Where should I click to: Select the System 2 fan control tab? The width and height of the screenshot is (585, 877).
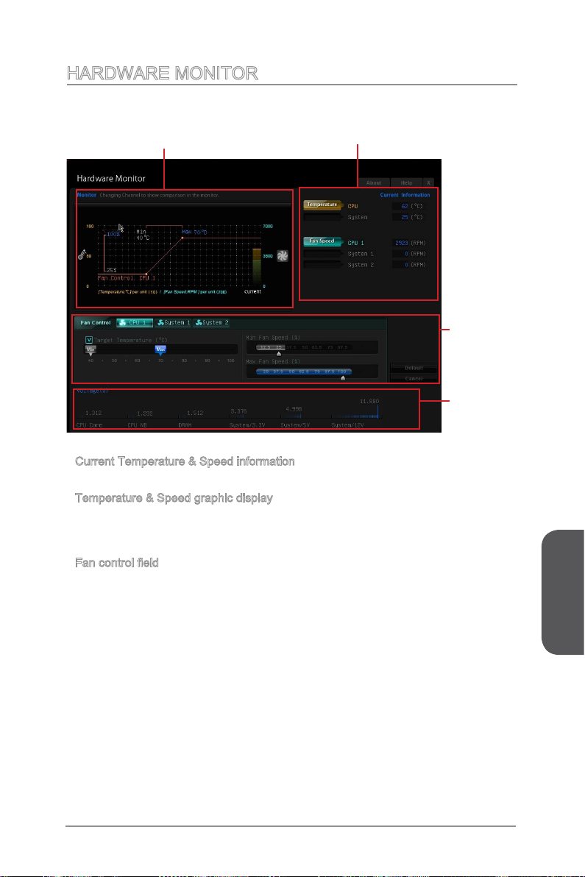(211, 323)
